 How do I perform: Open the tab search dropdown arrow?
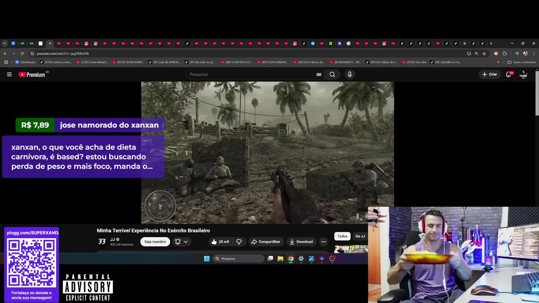click(5, 43)
